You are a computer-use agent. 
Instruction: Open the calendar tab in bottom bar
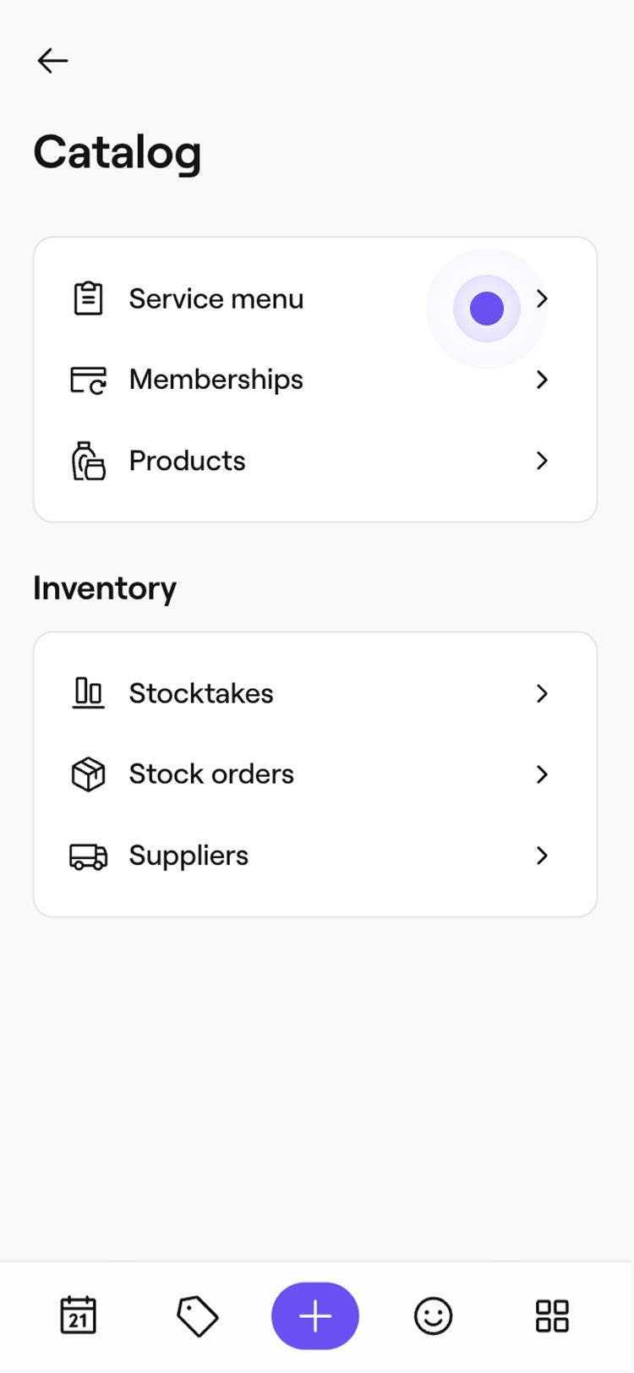tap(79, 1316)
